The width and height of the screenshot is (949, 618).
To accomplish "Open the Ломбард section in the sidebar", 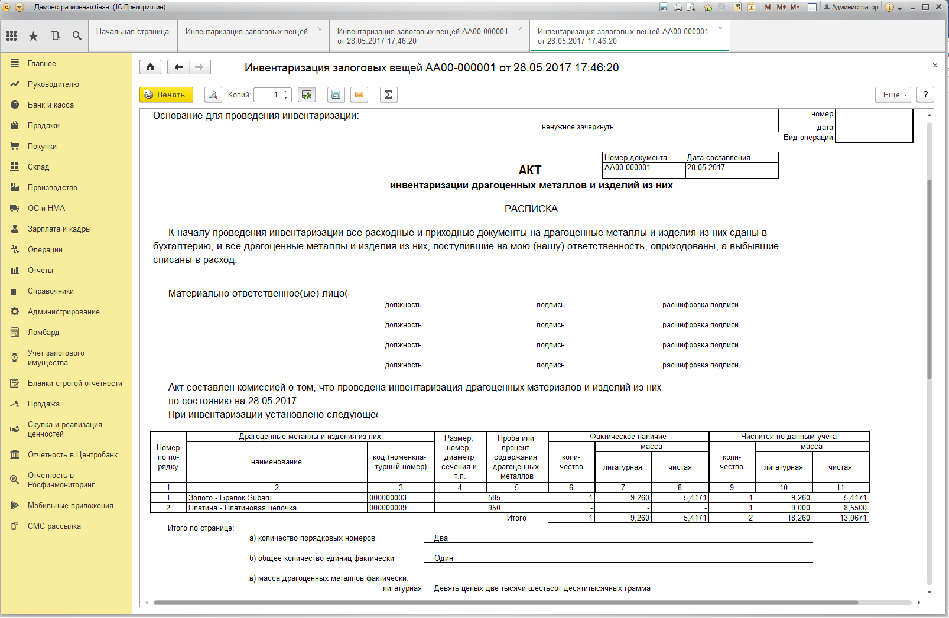I will click(44, 333).
